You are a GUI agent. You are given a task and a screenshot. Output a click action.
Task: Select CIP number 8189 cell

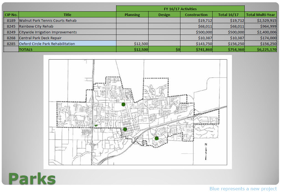11,20
